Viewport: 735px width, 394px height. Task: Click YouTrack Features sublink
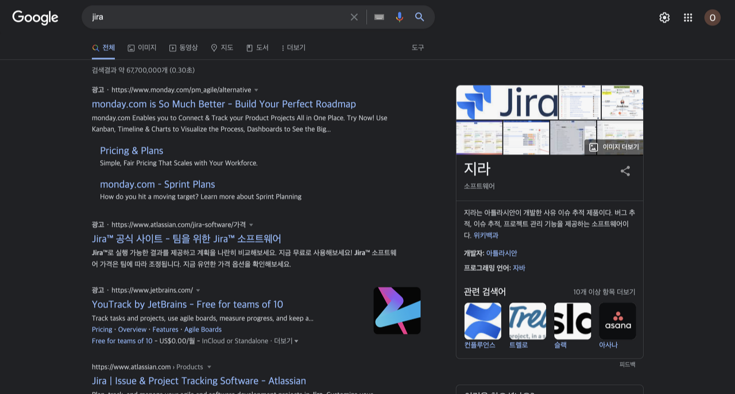tap(165, 329)
